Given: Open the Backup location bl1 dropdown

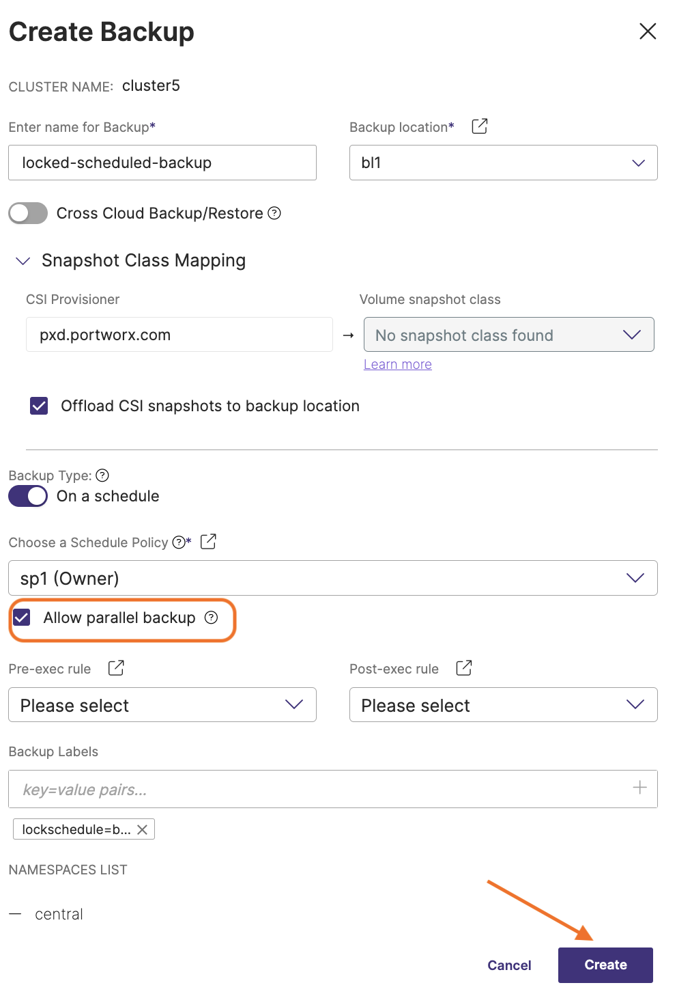Looking at the screenshot, I should point(503,163).
